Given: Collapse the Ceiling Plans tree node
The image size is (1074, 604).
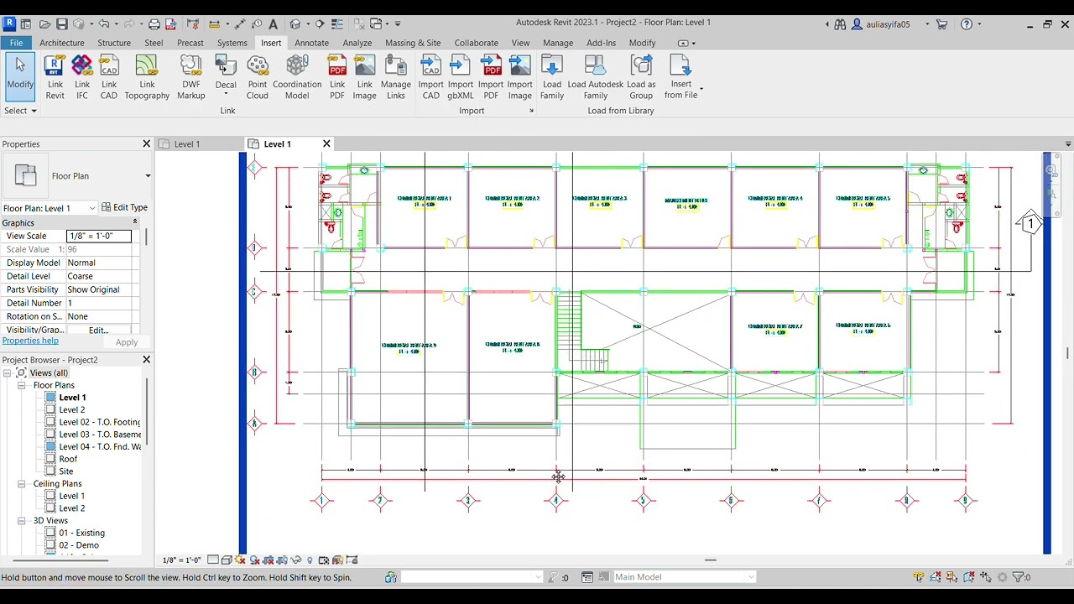Looking at the screenshot, I should tap(22, 484).
